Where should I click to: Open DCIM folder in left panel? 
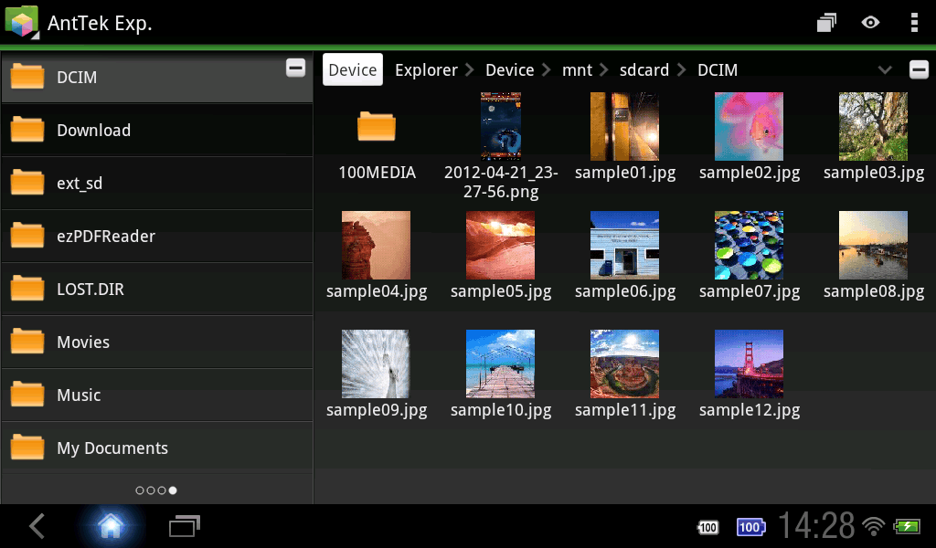click(157, 78)
